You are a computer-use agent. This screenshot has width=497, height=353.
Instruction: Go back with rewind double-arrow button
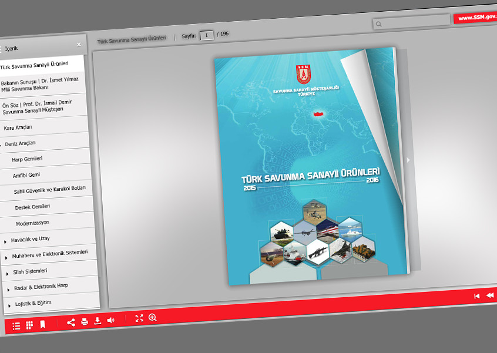(490, 295)
